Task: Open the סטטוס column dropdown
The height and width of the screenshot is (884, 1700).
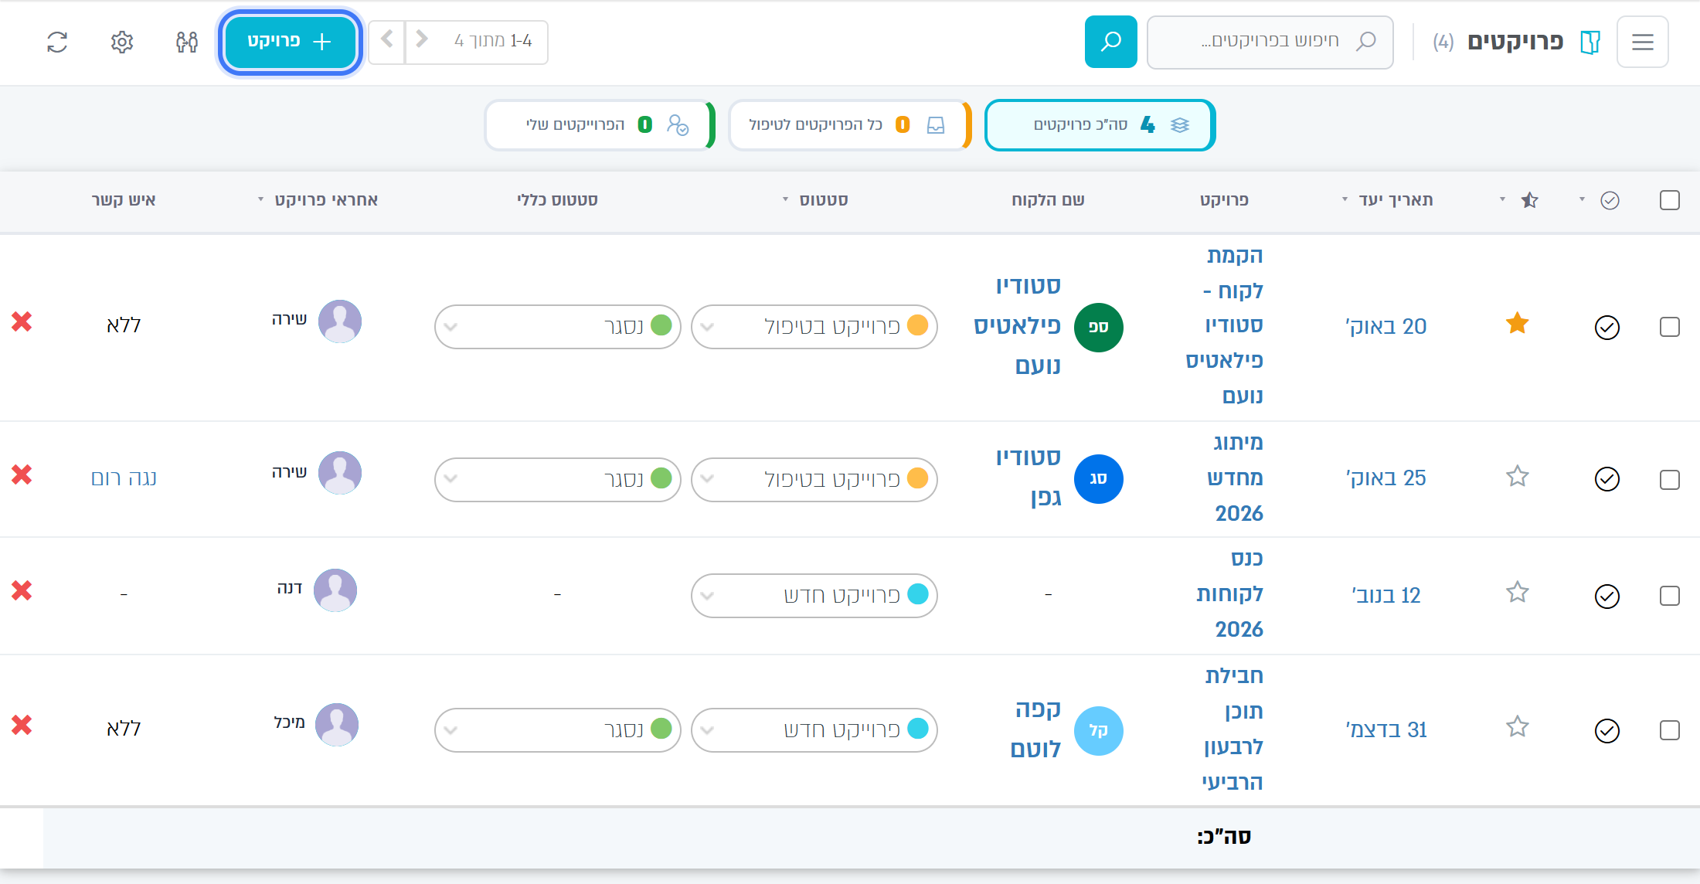Action: click(785, 200)
